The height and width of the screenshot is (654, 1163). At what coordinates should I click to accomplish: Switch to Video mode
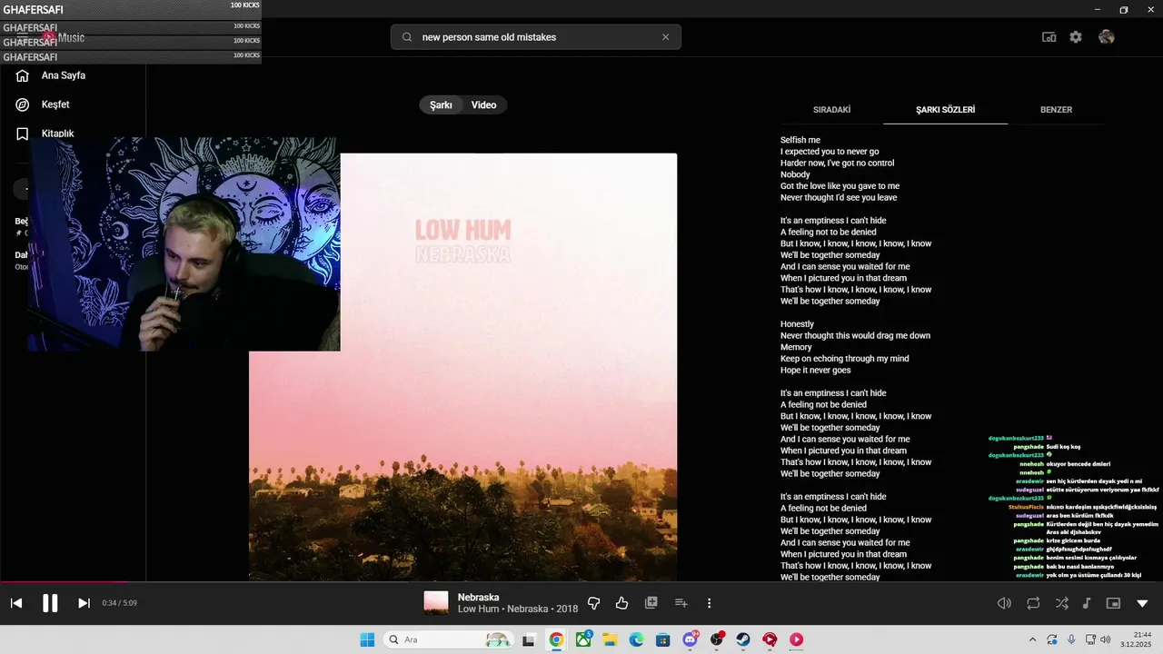[483, 105]
